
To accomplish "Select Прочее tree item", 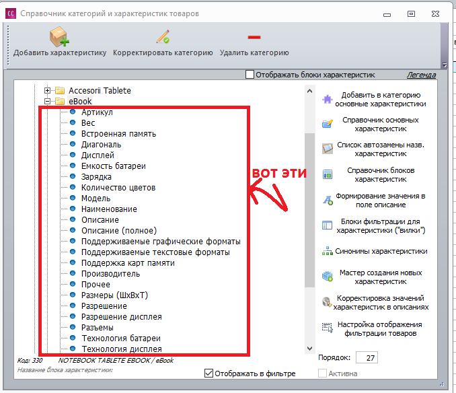I will (96, 284).
